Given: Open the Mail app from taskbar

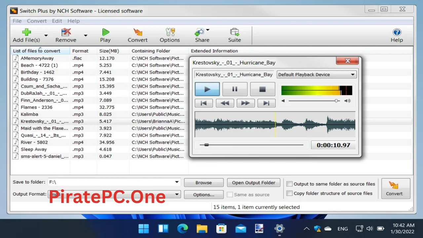Looking at the screenshot, I should (x=241, y=228).
